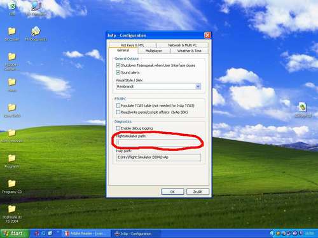Click the leftmost system tray icon
The width and height of the screenshot is (318, 238).
(272, 234)
